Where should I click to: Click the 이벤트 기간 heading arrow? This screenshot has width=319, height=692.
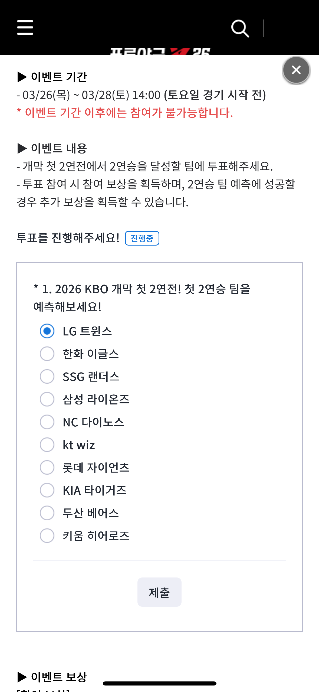(x=22, y=77)
